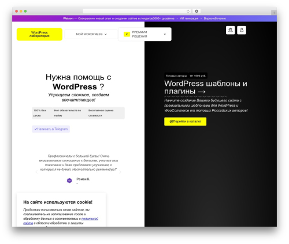Show previous testimonial with left arrow
289x244 pixels.
pos(36,172)
